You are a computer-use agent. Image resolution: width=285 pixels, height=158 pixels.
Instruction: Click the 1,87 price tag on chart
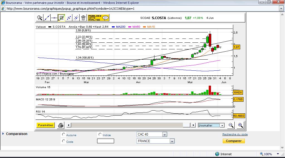(237, 47)
